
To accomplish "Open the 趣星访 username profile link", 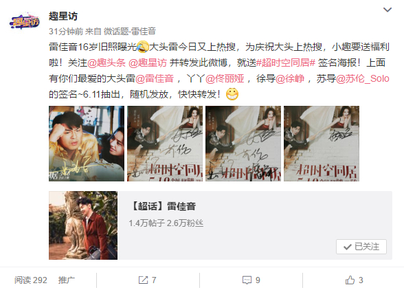I will point(63,16).
